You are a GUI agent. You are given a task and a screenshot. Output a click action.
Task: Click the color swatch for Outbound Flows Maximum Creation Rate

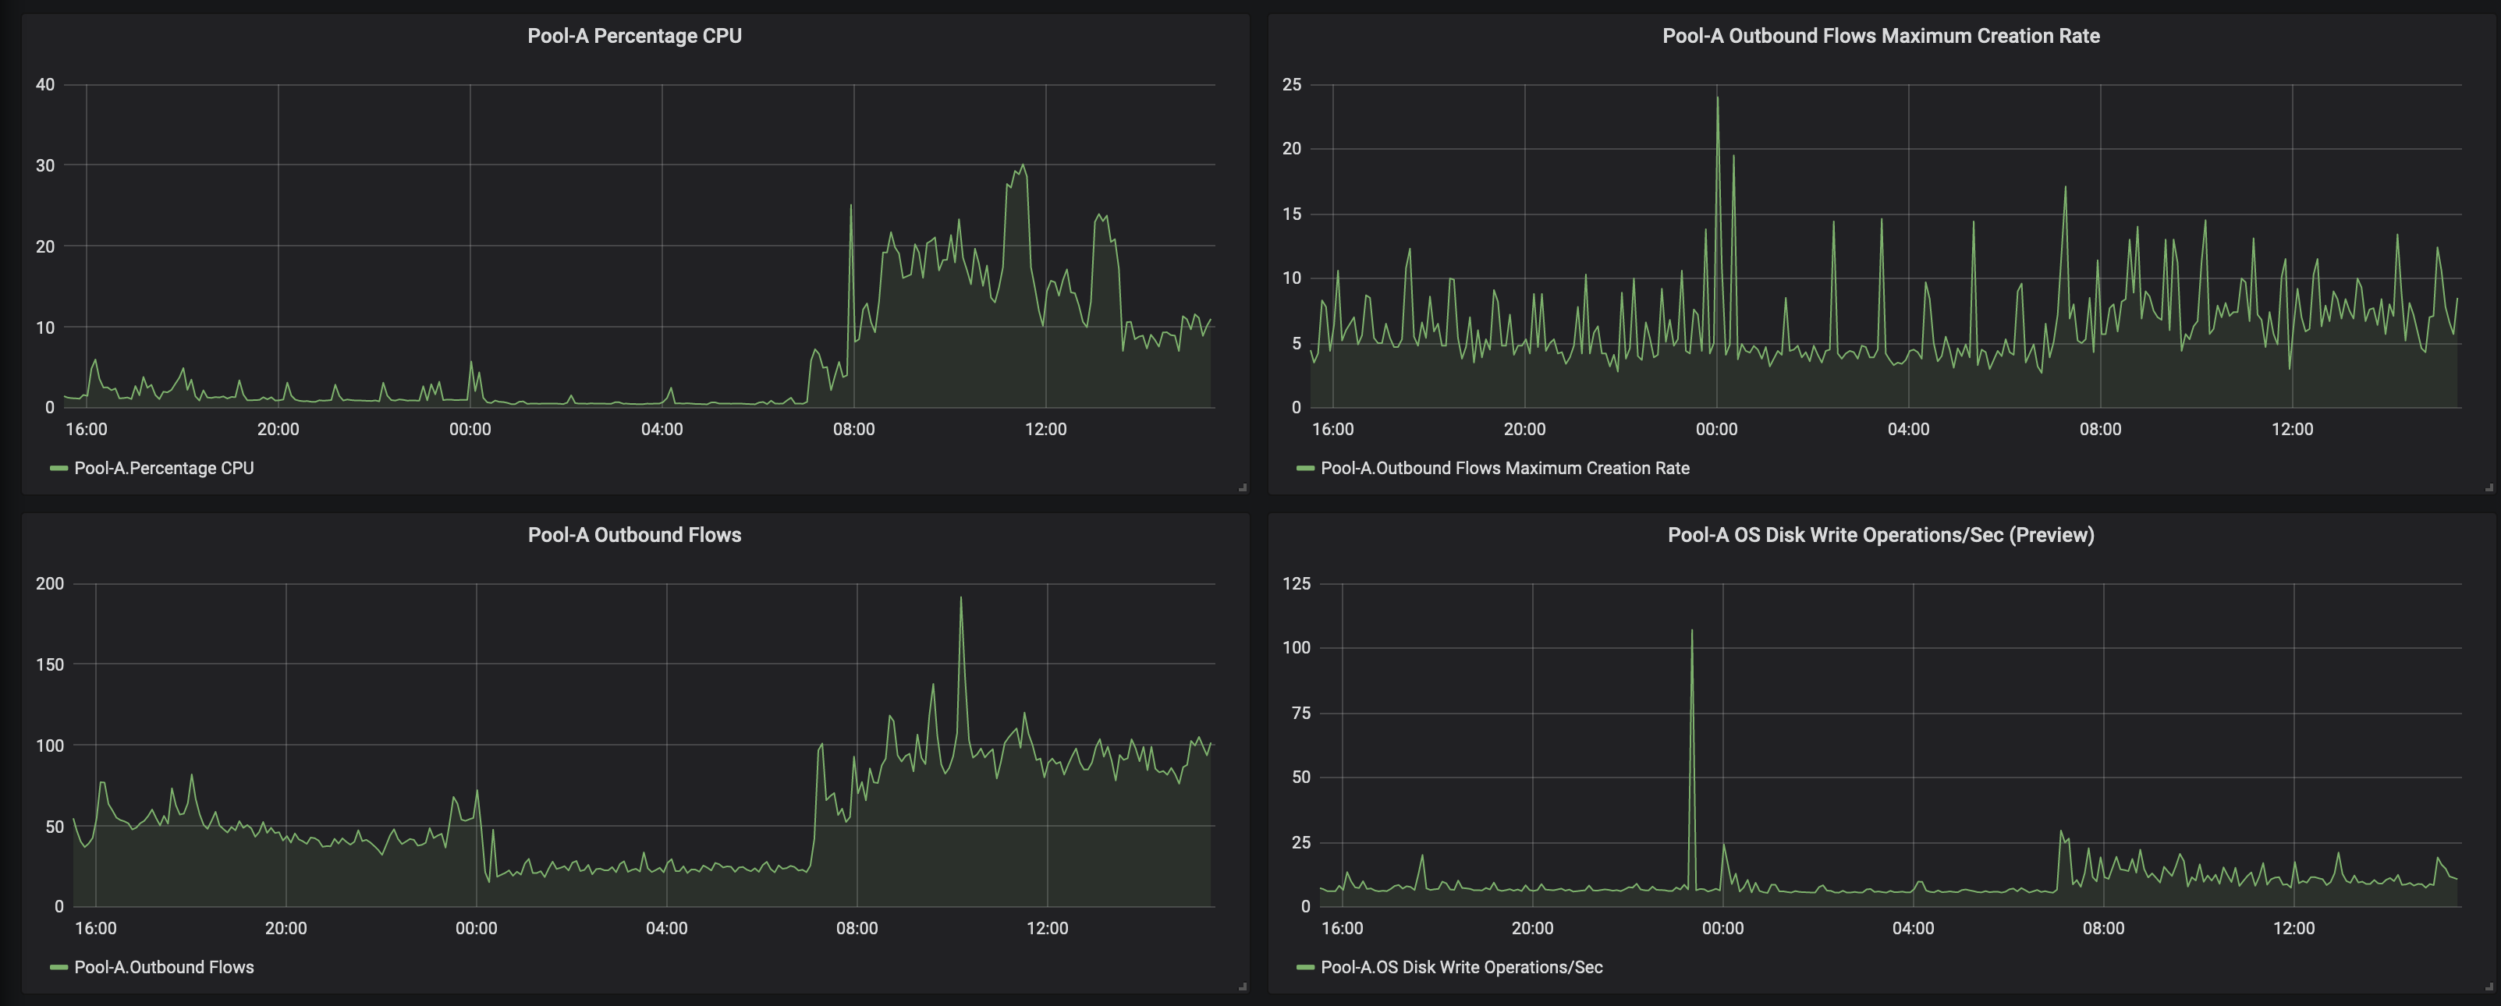point(1305,469)
